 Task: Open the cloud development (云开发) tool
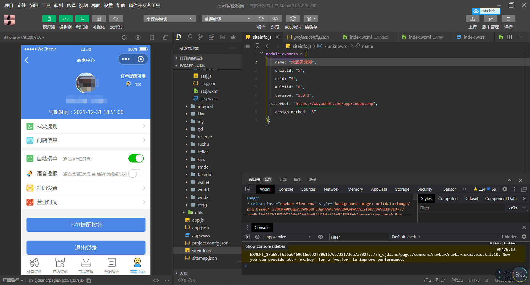116,19
